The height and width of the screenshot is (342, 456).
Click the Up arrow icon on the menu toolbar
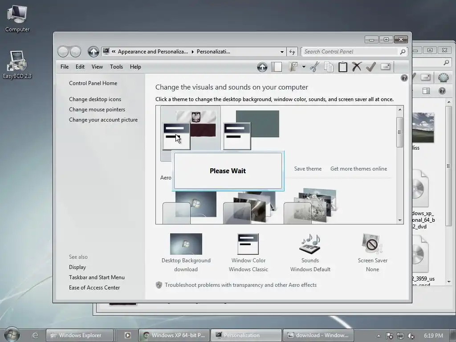pos(262,67)
